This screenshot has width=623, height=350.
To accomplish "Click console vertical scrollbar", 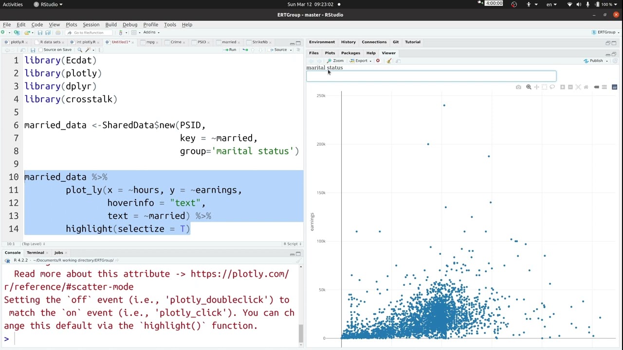I will tap(301, 333).
